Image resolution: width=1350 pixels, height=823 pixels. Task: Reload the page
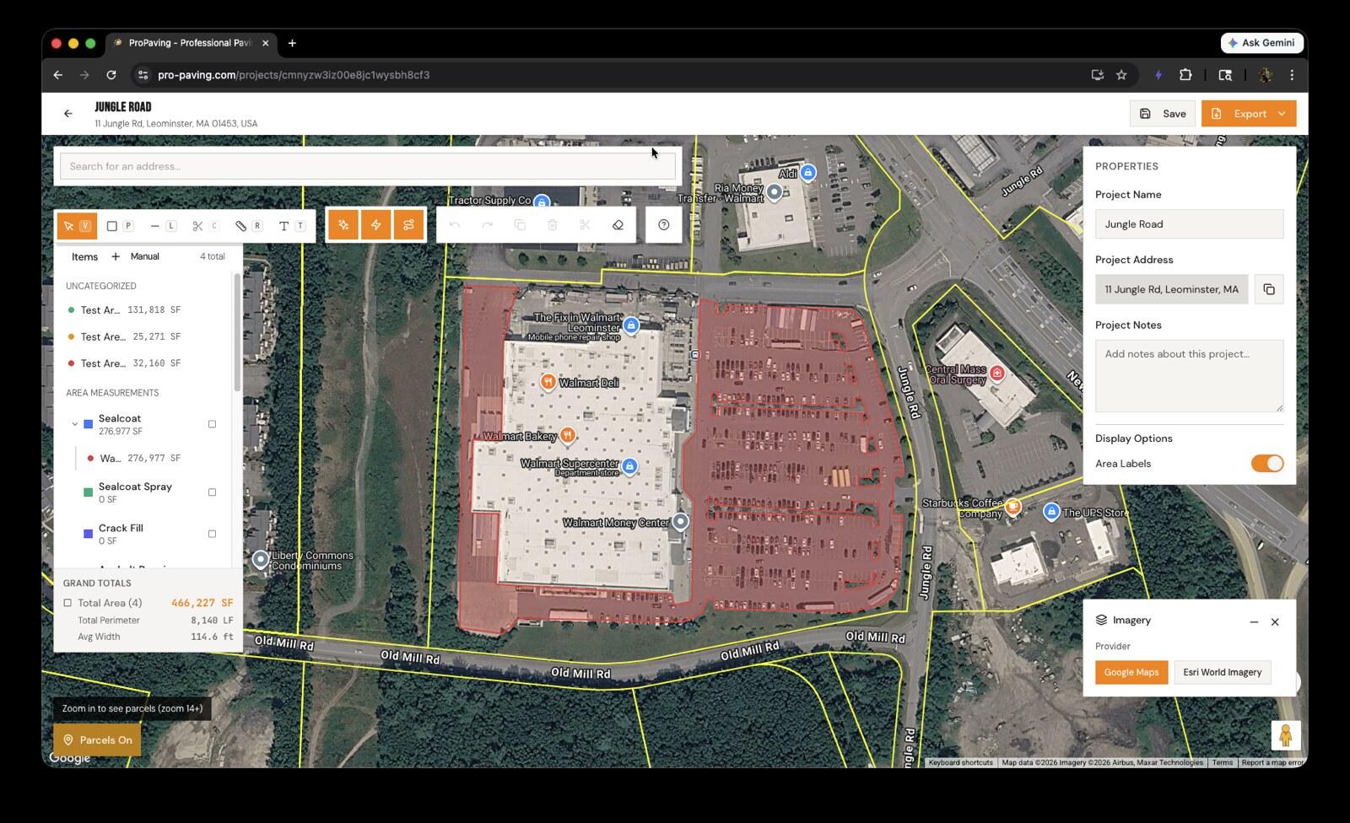111,75
